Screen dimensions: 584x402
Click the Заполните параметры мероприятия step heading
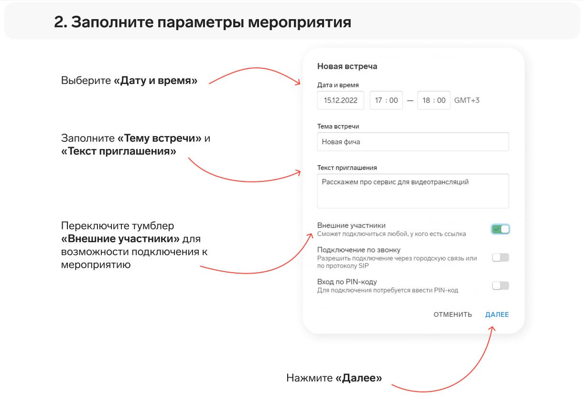click(x=203, y=22)
